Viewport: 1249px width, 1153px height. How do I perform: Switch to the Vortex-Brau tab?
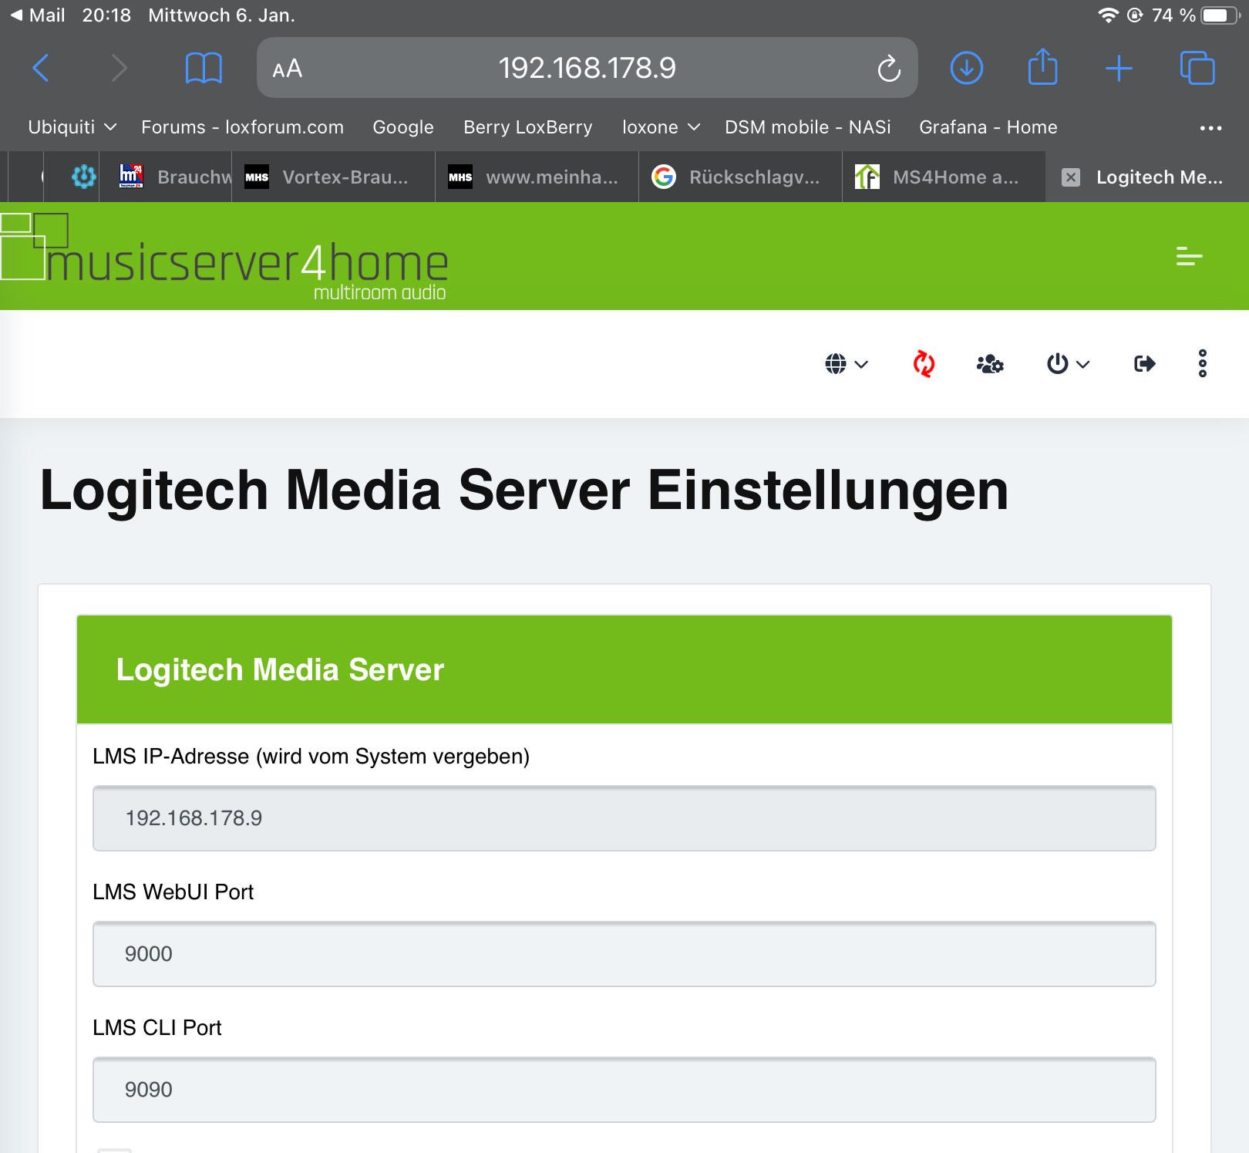point(333,177)
